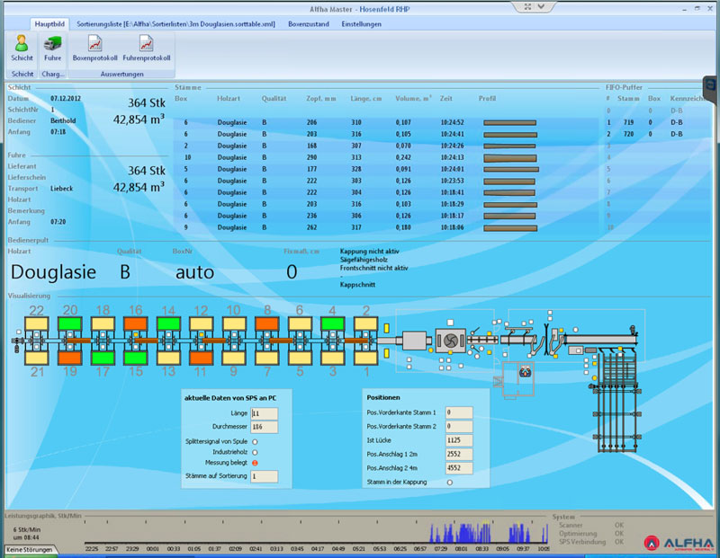Toggle Stamm in der Kappung indicator
The image size is (720, 558).
450,483
